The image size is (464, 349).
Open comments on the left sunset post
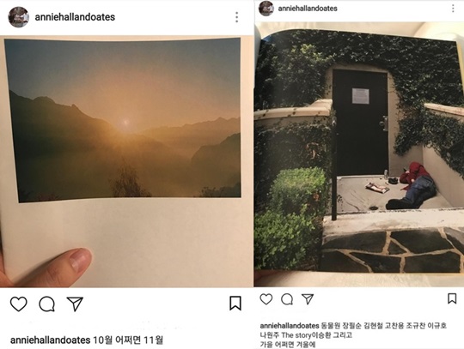[x=47, y=304]
